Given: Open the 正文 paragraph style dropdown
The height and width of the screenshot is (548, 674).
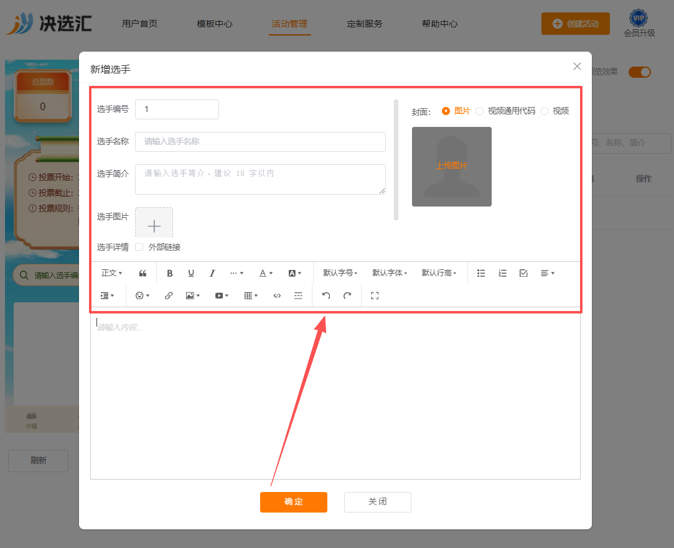Looking at the screenshot, I should point(112,273).
